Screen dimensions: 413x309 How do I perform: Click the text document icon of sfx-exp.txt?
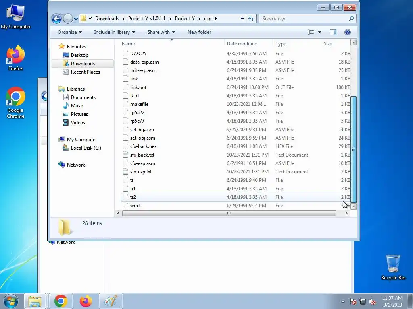[126, 171]
